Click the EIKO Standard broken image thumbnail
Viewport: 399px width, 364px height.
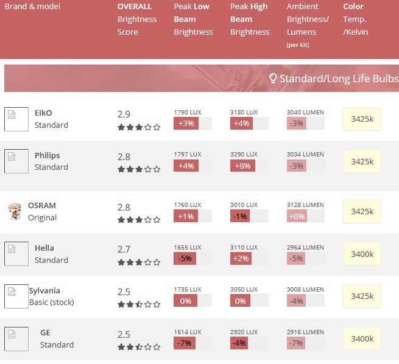coord(16,119)
